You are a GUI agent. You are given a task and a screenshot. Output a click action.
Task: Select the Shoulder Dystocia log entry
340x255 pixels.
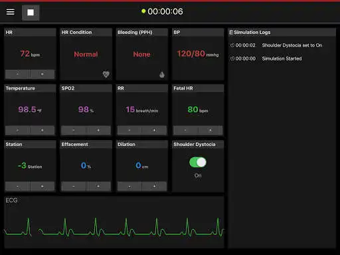276,45
